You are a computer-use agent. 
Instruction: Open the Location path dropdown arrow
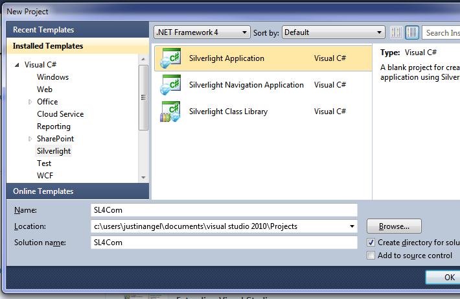pos(352,226)
